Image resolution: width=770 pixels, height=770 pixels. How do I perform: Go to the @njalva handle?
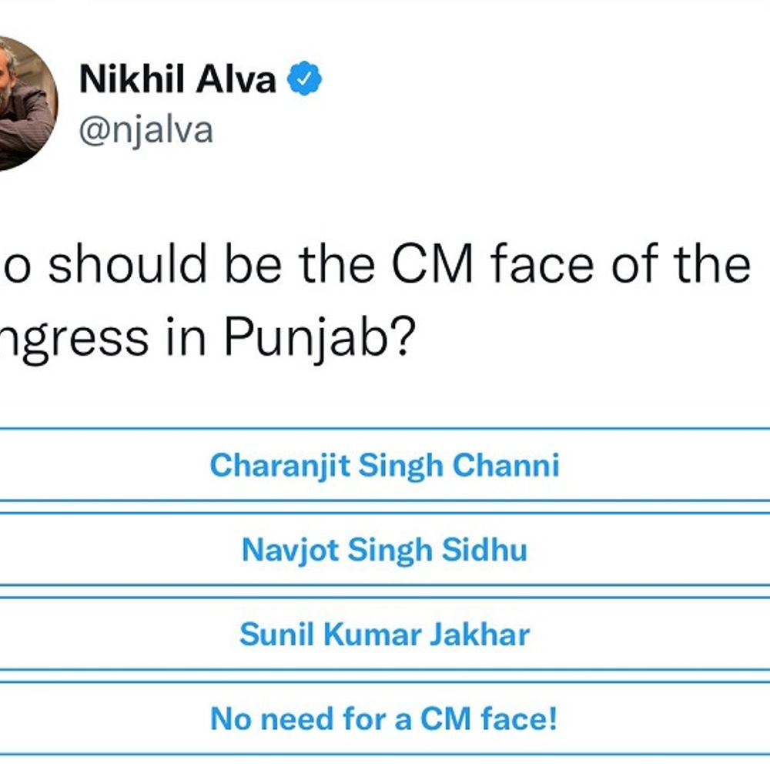146,130
